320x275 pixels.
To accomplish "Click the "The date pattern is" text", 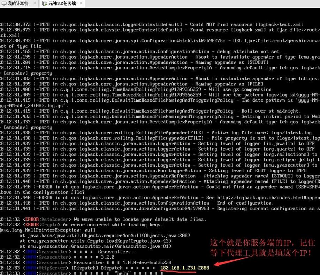I will click(267, 100).
